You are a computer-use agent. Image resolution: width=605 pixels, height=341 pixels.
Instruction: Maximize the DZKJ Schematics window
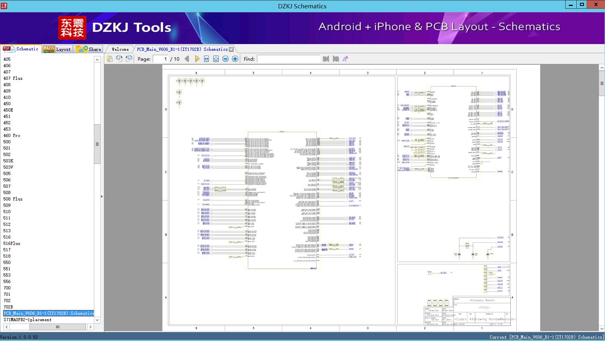(x=582, y=4)
